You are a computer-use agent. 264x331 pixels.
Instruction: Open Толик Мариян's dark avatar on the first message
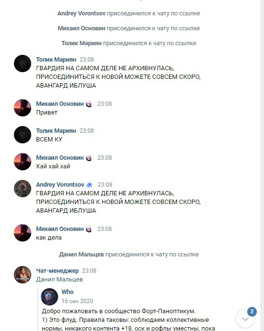pyautogui.click(x=23, y=64)
